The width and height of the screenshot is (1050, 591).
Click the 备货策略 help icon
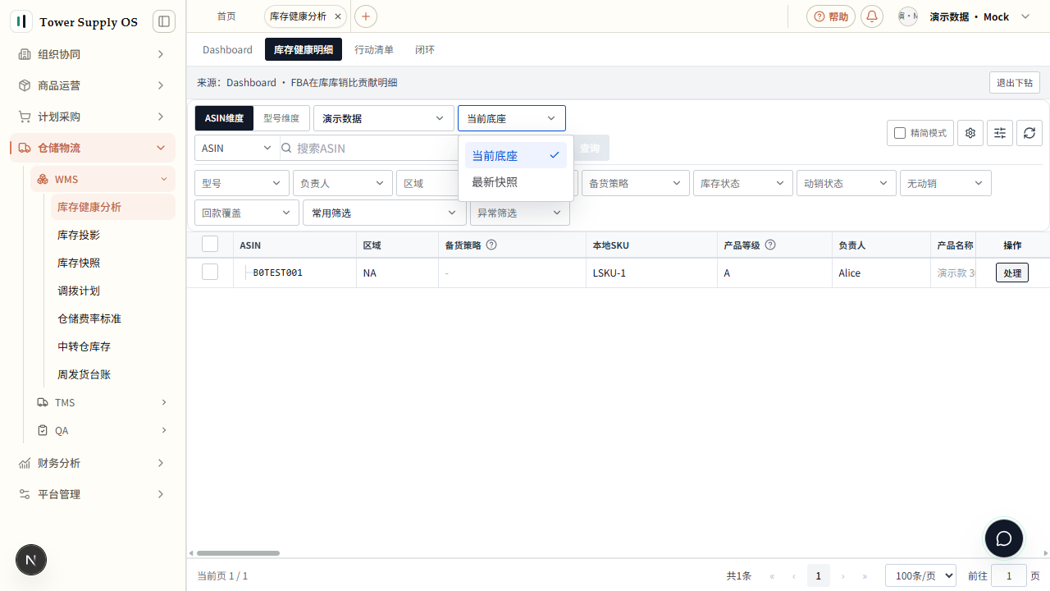pyautogui.click(x=491, y=245)
